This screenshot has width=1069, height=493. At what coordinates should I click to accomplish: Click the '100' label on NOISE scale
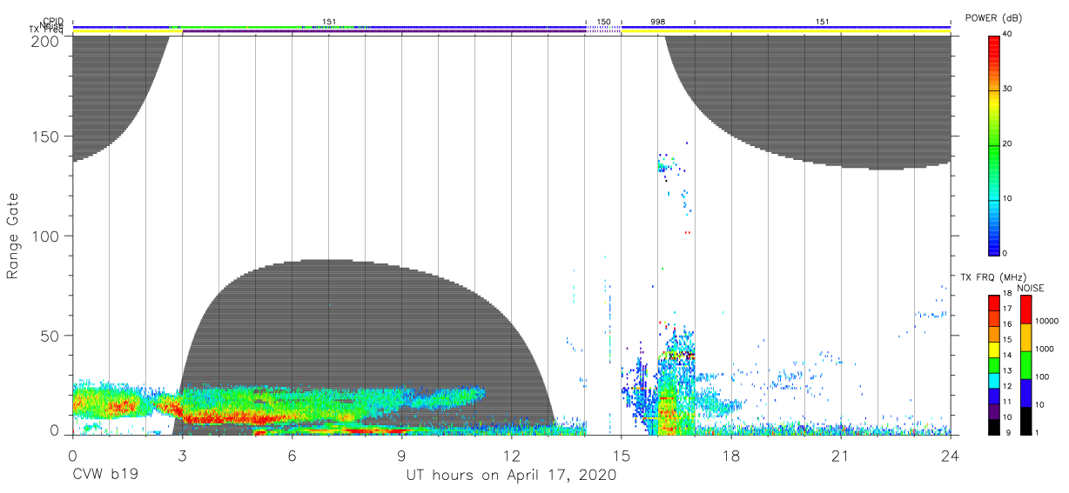[1042, 376]
